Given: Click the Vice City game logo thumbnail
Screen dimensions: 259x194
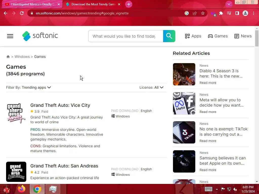Looking at the screenshot, I should pos(16,113).
